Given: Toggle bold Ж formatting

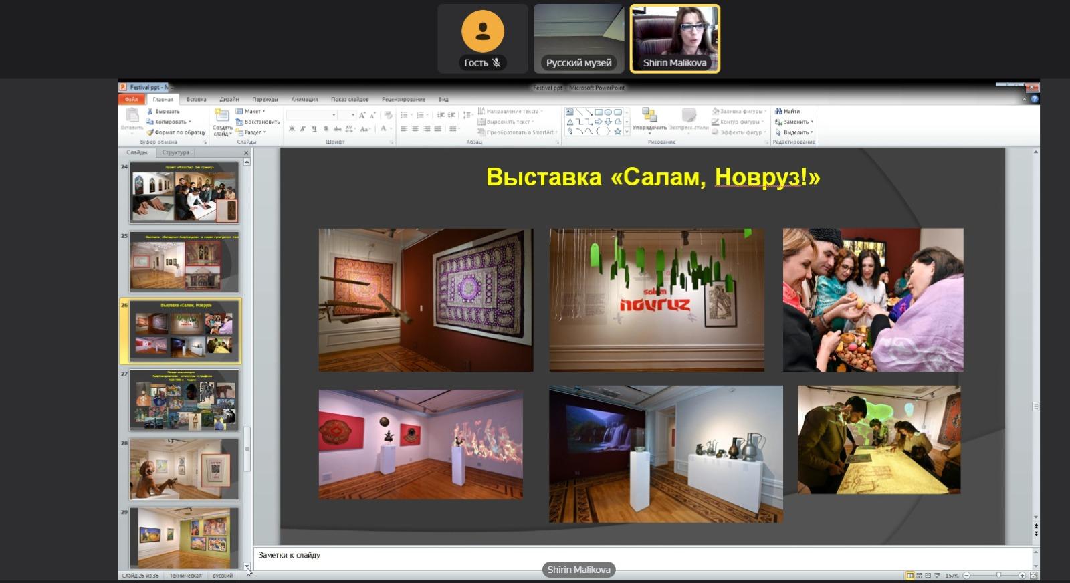Looking at the screenshot, I should [x=292, y=128].
